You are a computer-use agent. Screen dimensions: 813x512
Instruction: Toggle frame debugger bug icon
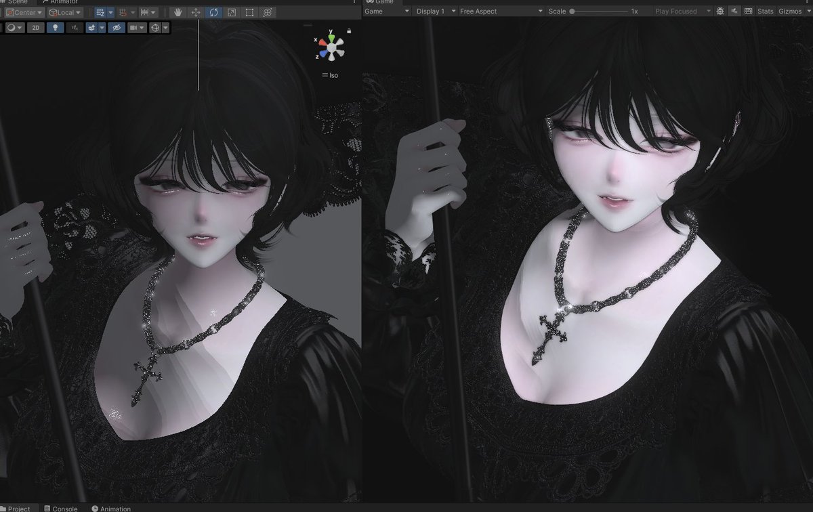(x=720, y=12)
